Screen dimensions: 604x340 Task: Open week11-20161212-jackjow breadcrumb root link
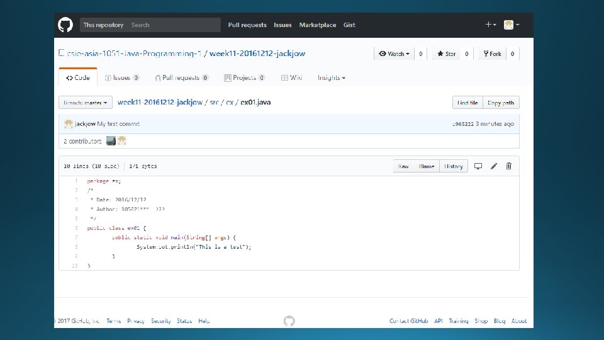coord(160,102)
